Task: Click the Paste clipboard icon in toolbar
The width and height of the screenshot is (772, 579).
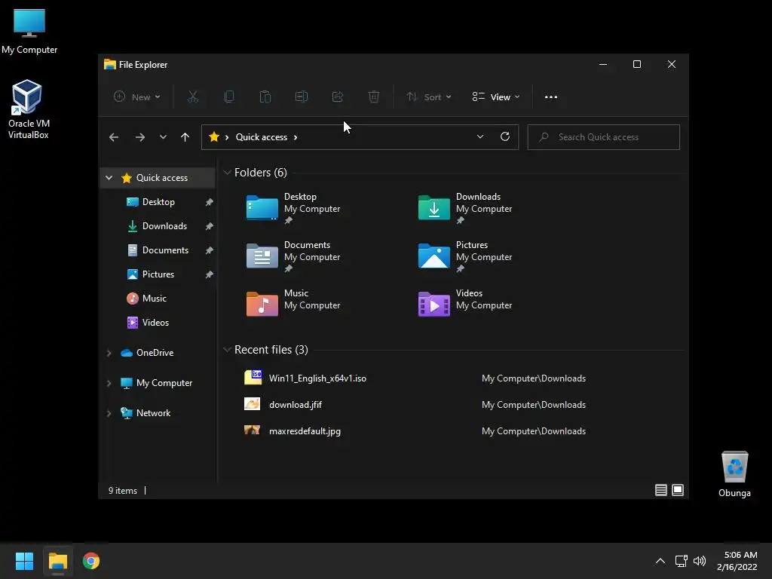Action: pyautogui.click(x=265, y=97)
